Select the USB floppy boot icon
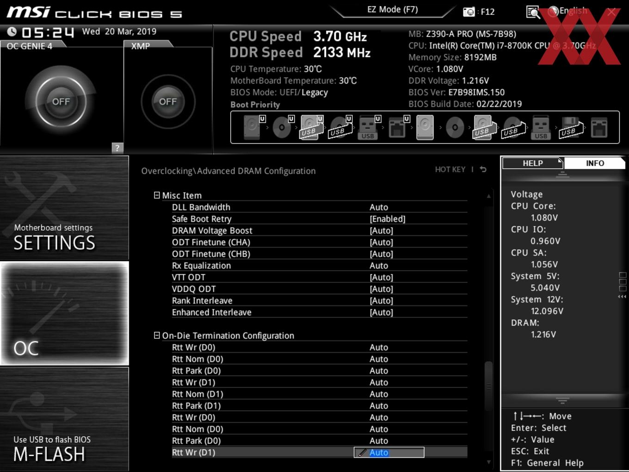Screen dimensions: 629x472 (571, 127)
